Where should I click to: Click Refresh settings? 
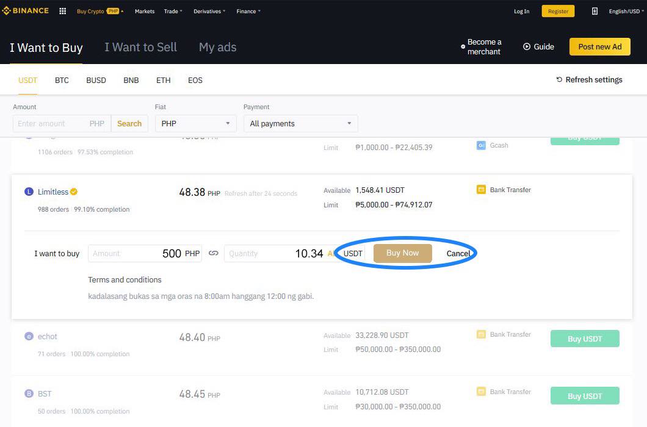pyautogui.click(x=594, y=80)
